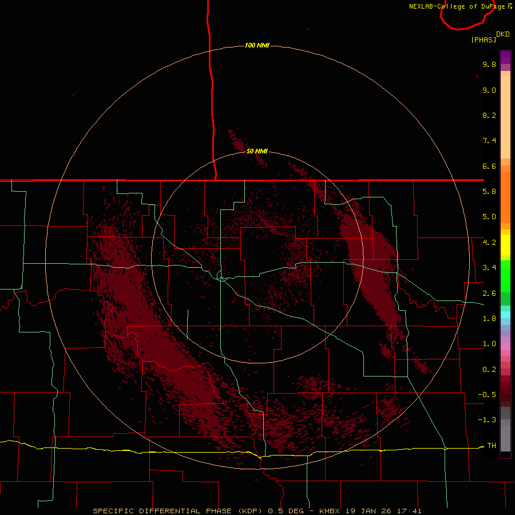Screen dimensions: 515x515
Task: Select the 5.0 scale value label
Action: pos(489,217)
